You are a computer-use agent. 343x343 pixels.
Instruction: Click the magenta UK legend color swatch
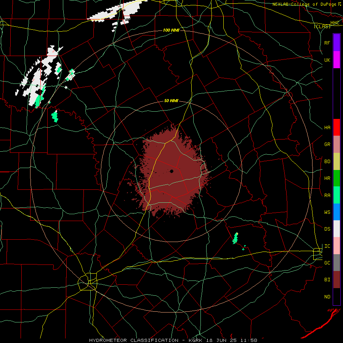[337, 60]
